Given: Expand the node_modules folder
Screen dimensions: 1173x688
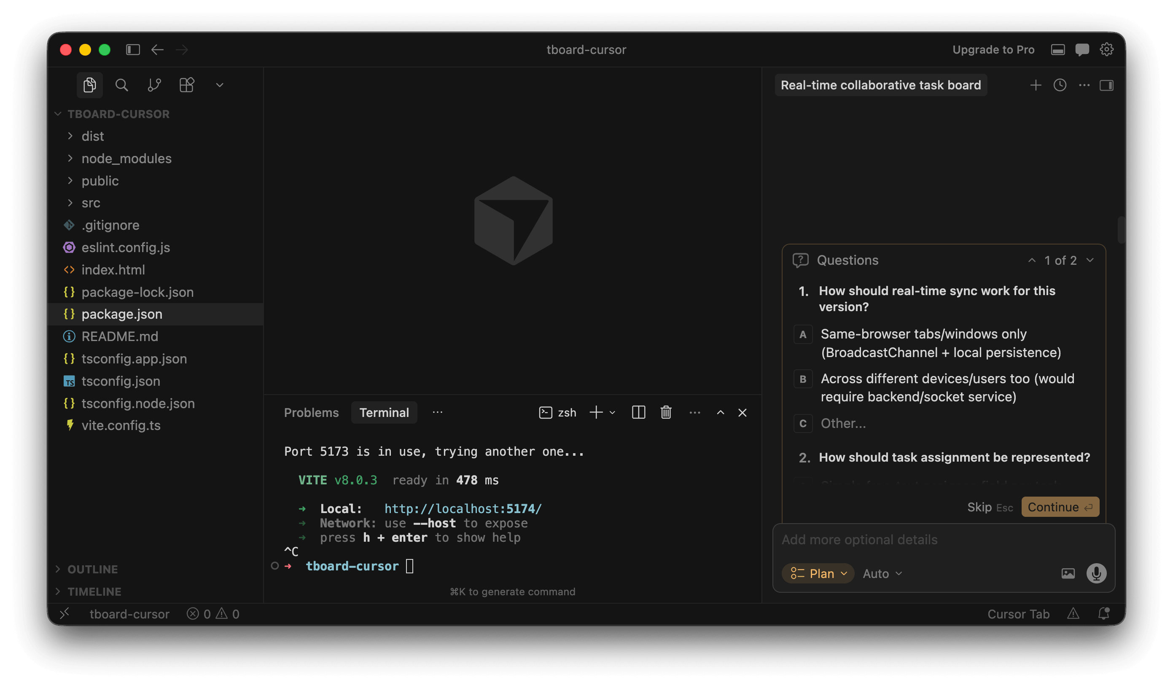Looking at the screenshot, I should 155,158.
